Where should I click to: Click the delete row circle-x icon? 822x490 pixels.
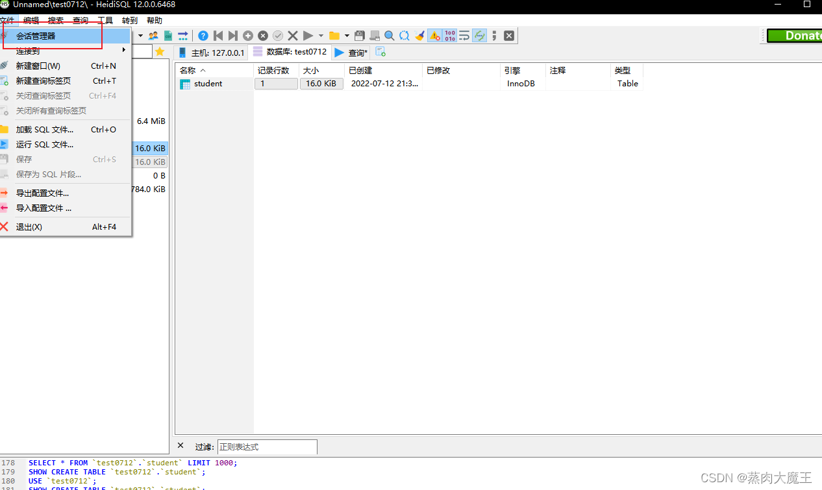263,36
